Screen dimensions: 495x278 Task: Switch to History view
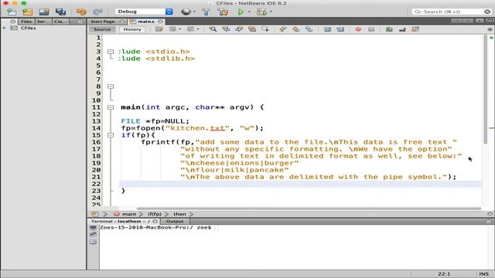pos(132,29)
